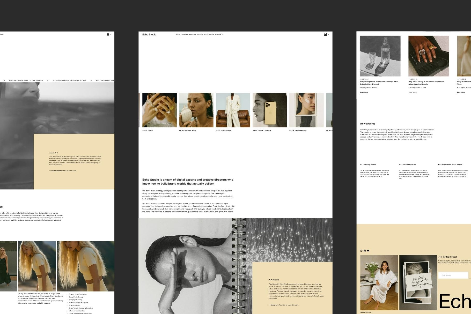
Task: Click the CONTACT nav link in the middle page
Action: 219,34
